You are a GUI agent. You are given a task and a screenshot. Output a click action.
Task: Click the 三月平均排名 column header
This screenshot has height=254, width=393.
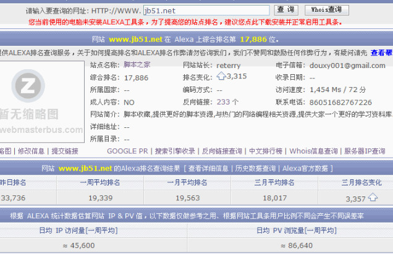(274, 182)
